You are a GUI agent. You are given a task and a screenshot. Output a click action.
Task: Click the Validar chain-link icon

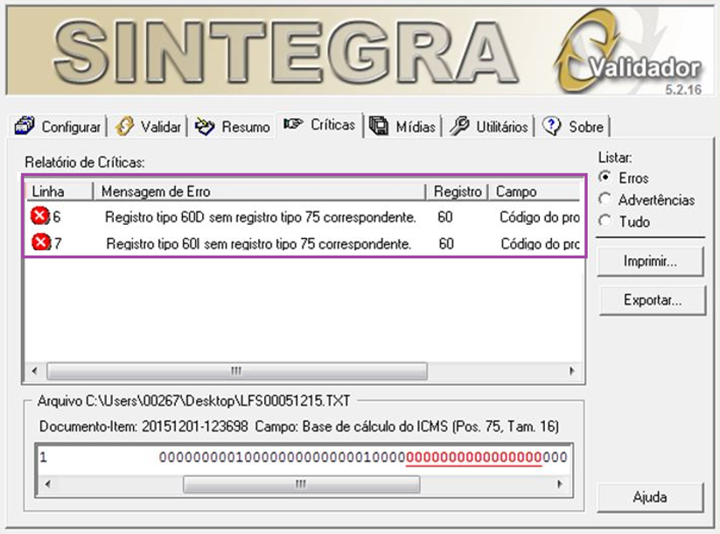click(124, 126)
